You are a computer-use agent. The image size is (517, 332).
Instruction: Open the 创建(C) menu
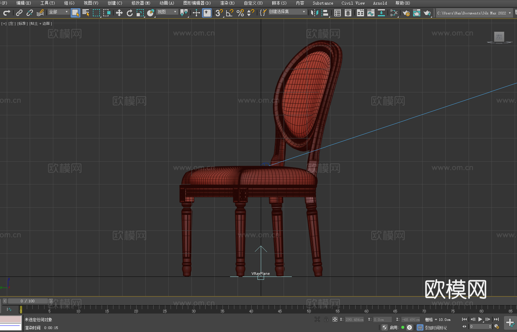[115, 3]
